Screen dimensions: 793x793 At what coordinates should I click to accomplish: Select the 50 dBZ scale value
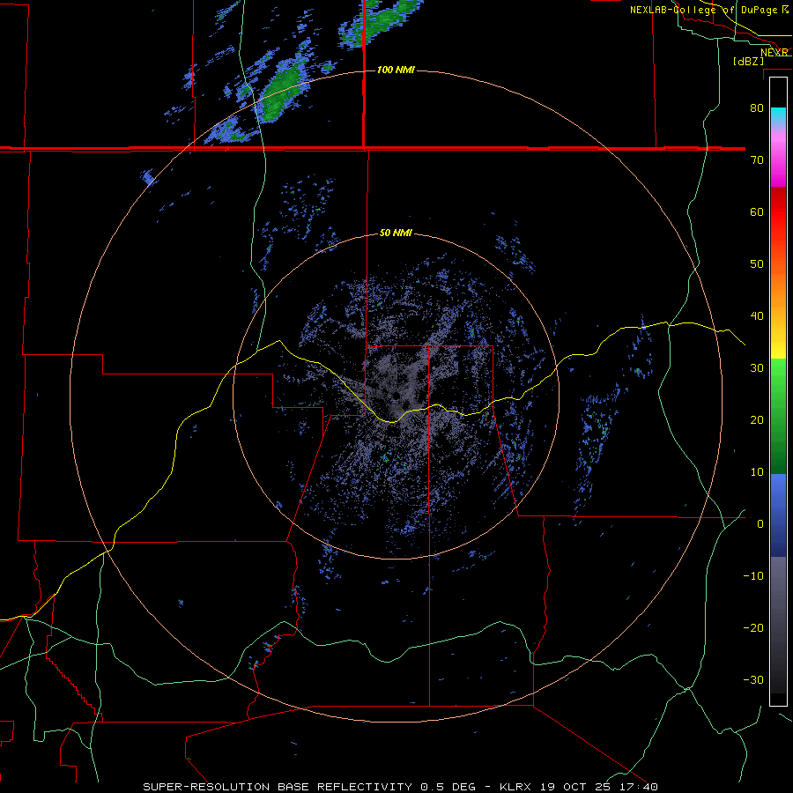click(x=757, y=264)
